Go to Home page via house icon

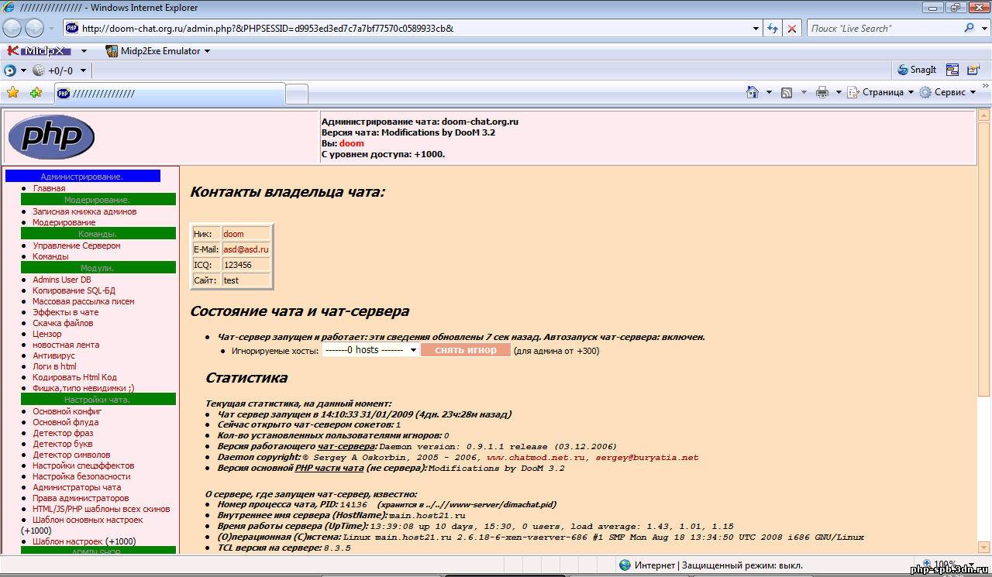click(x=752, y=92)
